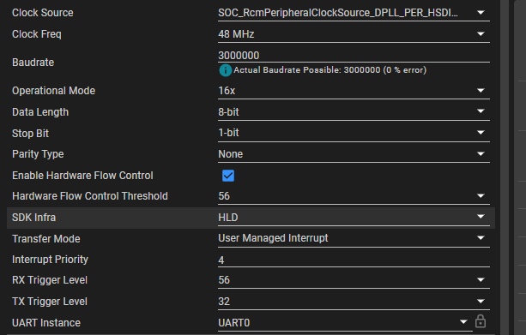Click the Baudrate label

(x=33, y=63)
